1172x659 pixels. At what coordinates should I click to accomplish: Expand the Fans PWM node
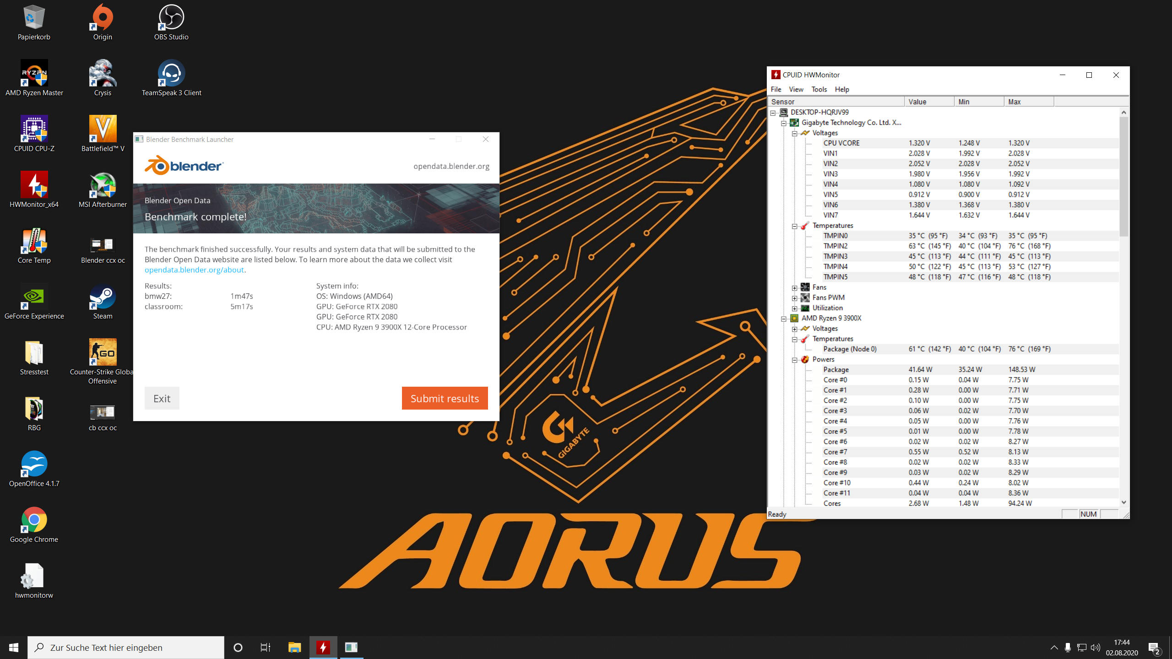point(795,298)
